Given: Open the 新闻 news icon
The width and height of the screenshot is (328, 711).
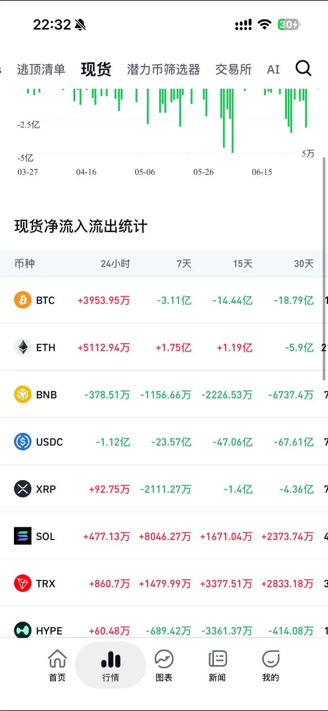Looking at the screenshot, I should coord(217,659).
